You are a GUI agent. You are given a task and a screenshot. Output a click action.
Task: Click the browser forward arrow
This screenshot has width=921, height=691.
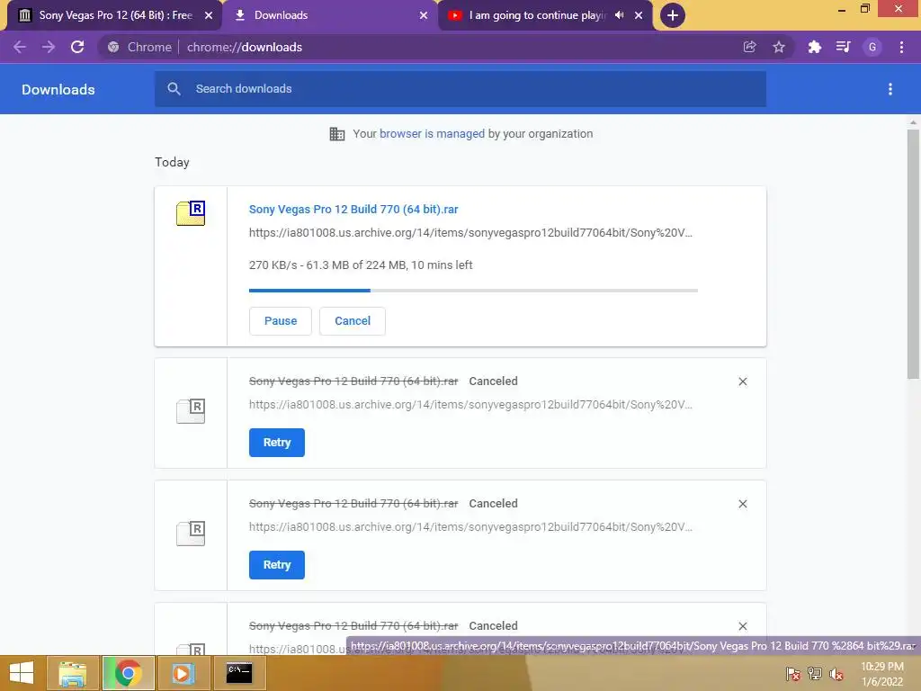click(49, 47)
